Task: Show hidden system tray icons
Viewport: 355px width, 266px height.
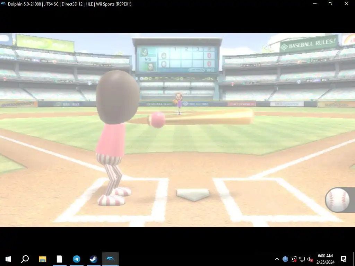Action: [277, 259]
